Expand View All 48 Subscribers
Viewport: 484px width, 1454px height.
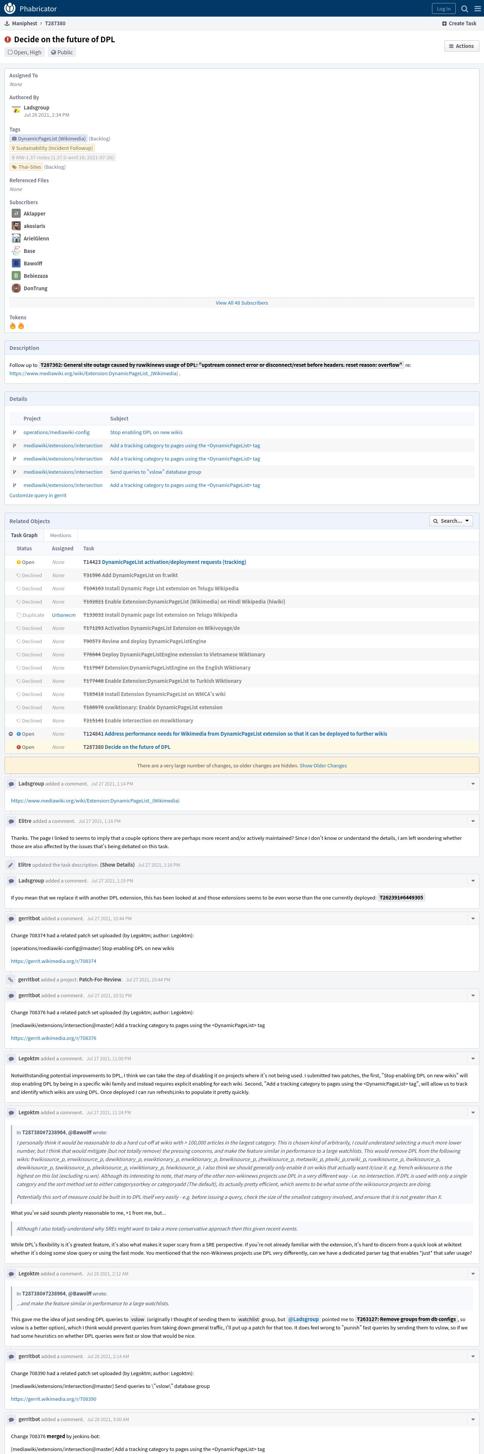pyautogui.click(x=242, y=303)
